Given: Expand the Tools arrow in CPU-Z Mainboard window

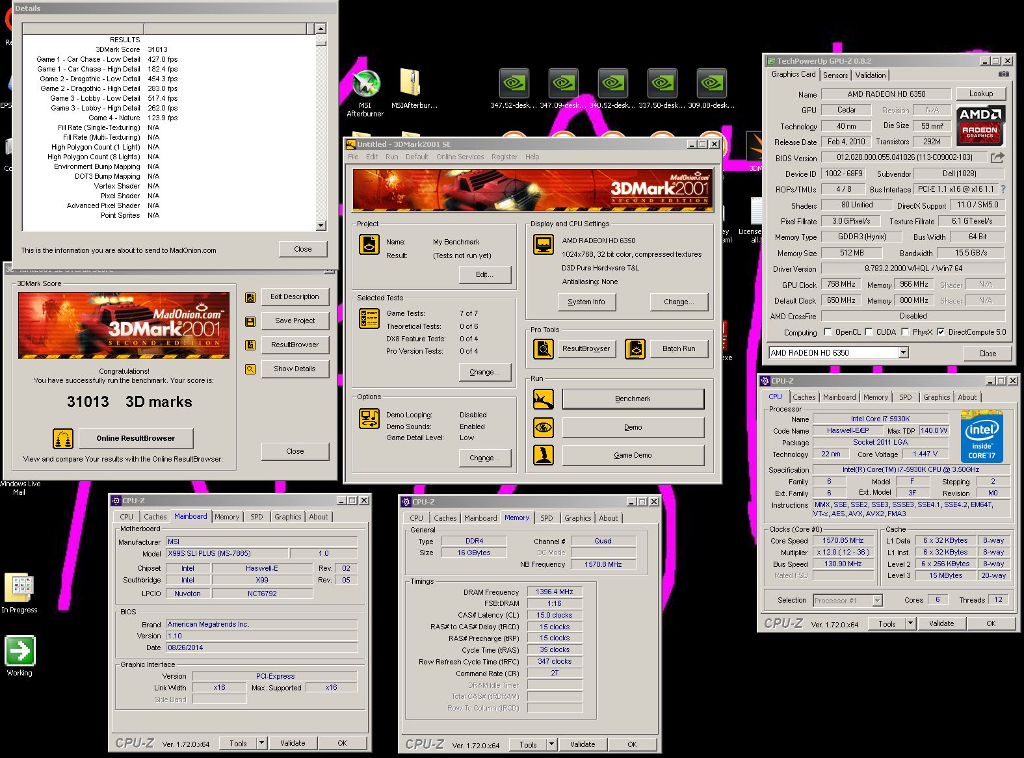Looking at the screenshot, I should tap(261, 743).
